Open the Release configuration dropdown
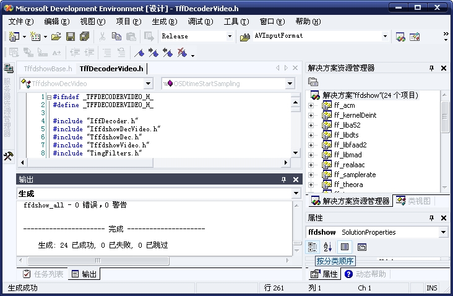This screenshot has height=296, width=453. 230,37
